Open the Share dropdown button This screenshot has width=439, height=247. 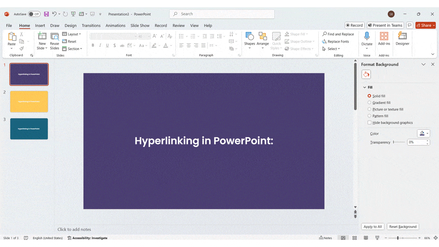click(x=425, y=25)
